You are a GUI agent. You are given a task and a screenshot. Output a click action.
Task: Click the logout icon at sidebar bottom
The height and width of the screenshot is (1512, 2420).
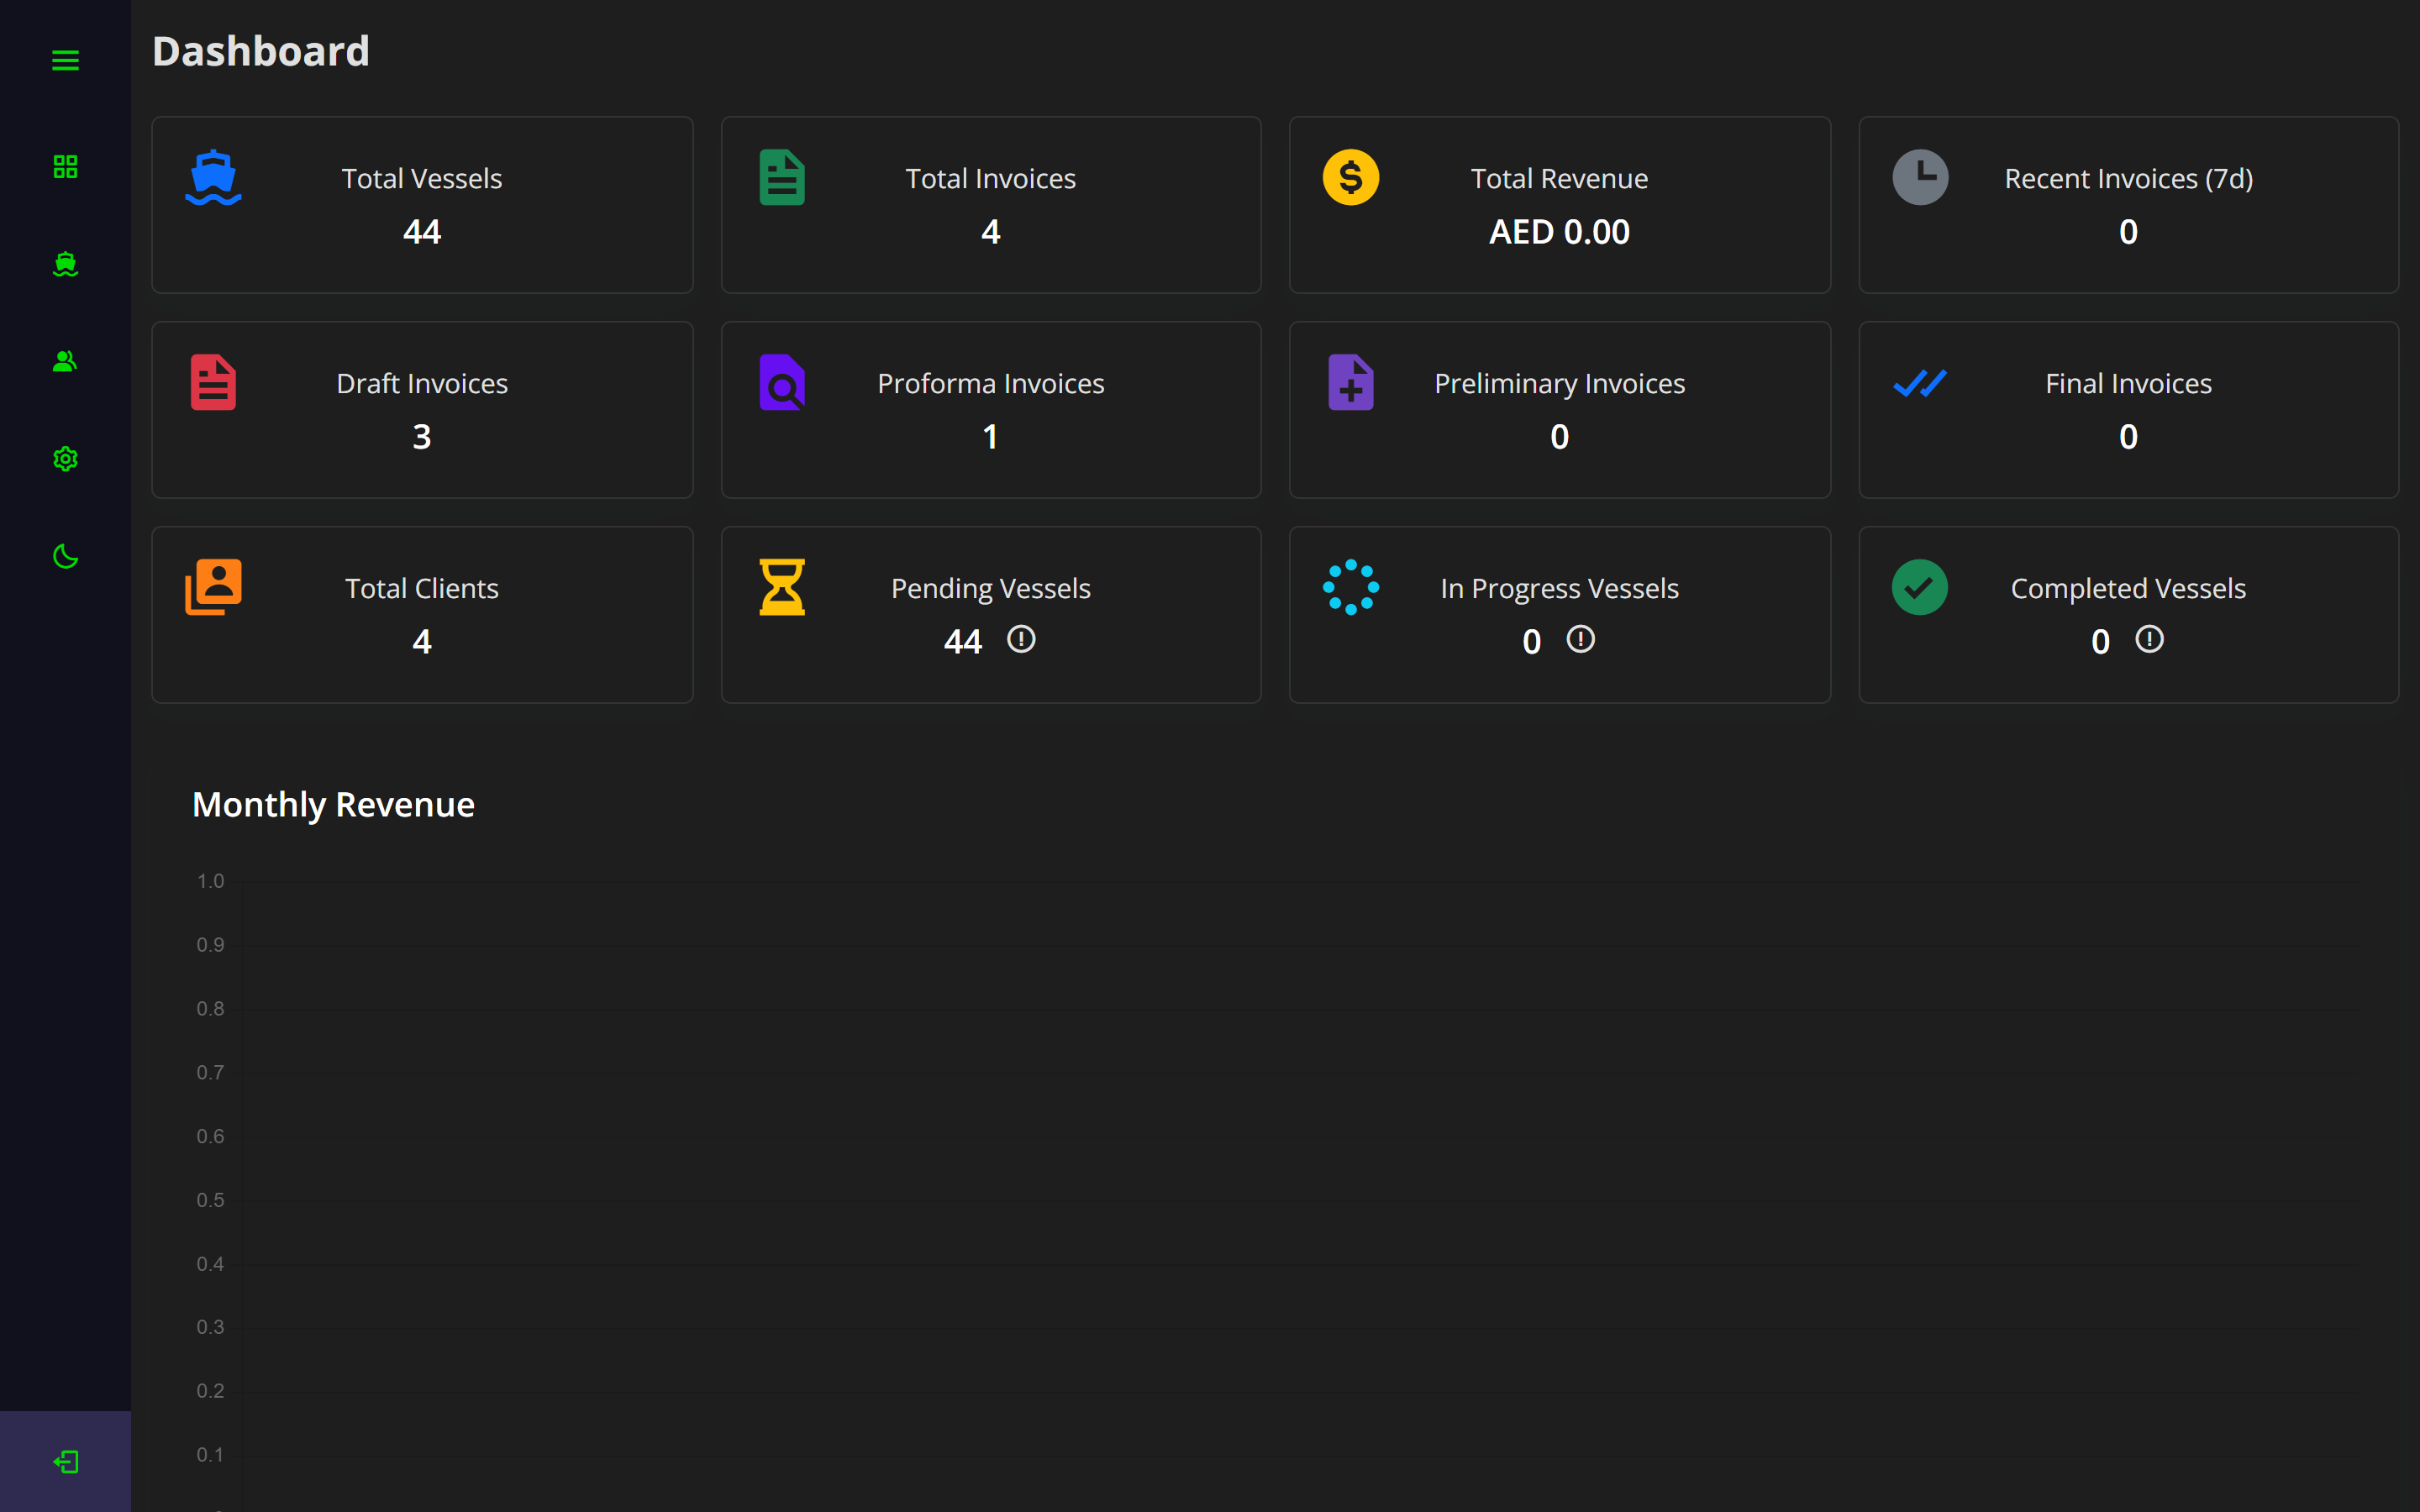[65, 1462]
